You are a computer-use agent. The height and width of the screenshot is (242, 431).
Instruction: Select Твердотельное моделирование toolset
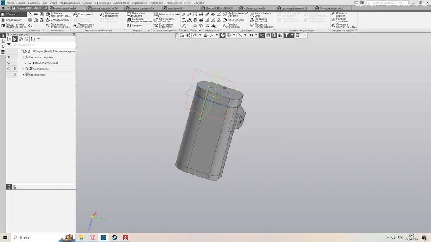coord(13,26)
